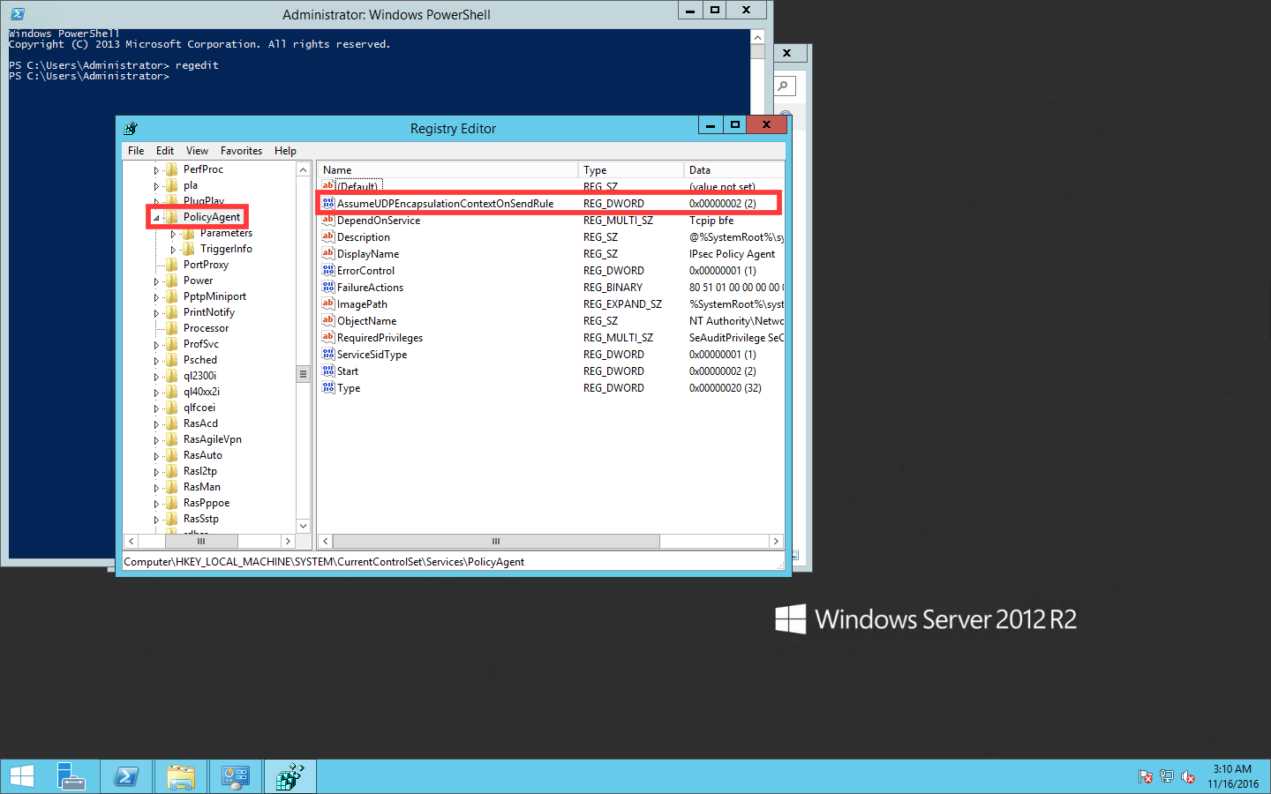
Task: Sort values by the Data column header
Action: (x=734, y=170)
